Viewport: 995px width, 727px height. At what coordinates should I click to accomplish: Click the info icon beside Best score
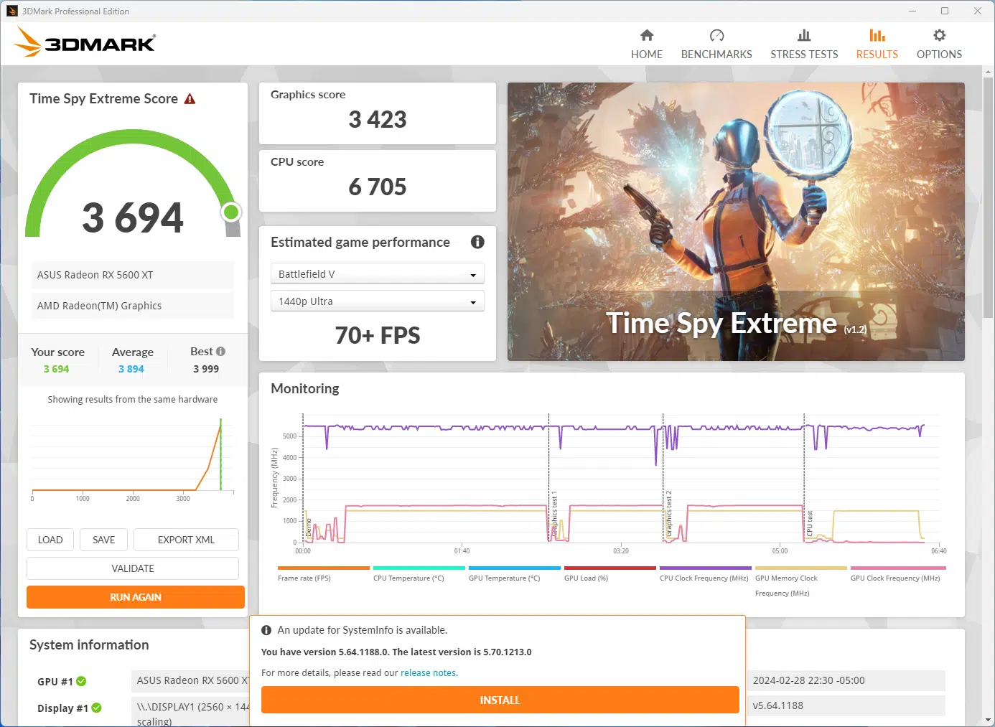tap(221, 352)
